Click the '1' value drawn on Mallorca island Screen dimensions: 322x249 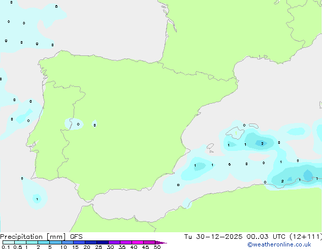(x=236, y=133)
